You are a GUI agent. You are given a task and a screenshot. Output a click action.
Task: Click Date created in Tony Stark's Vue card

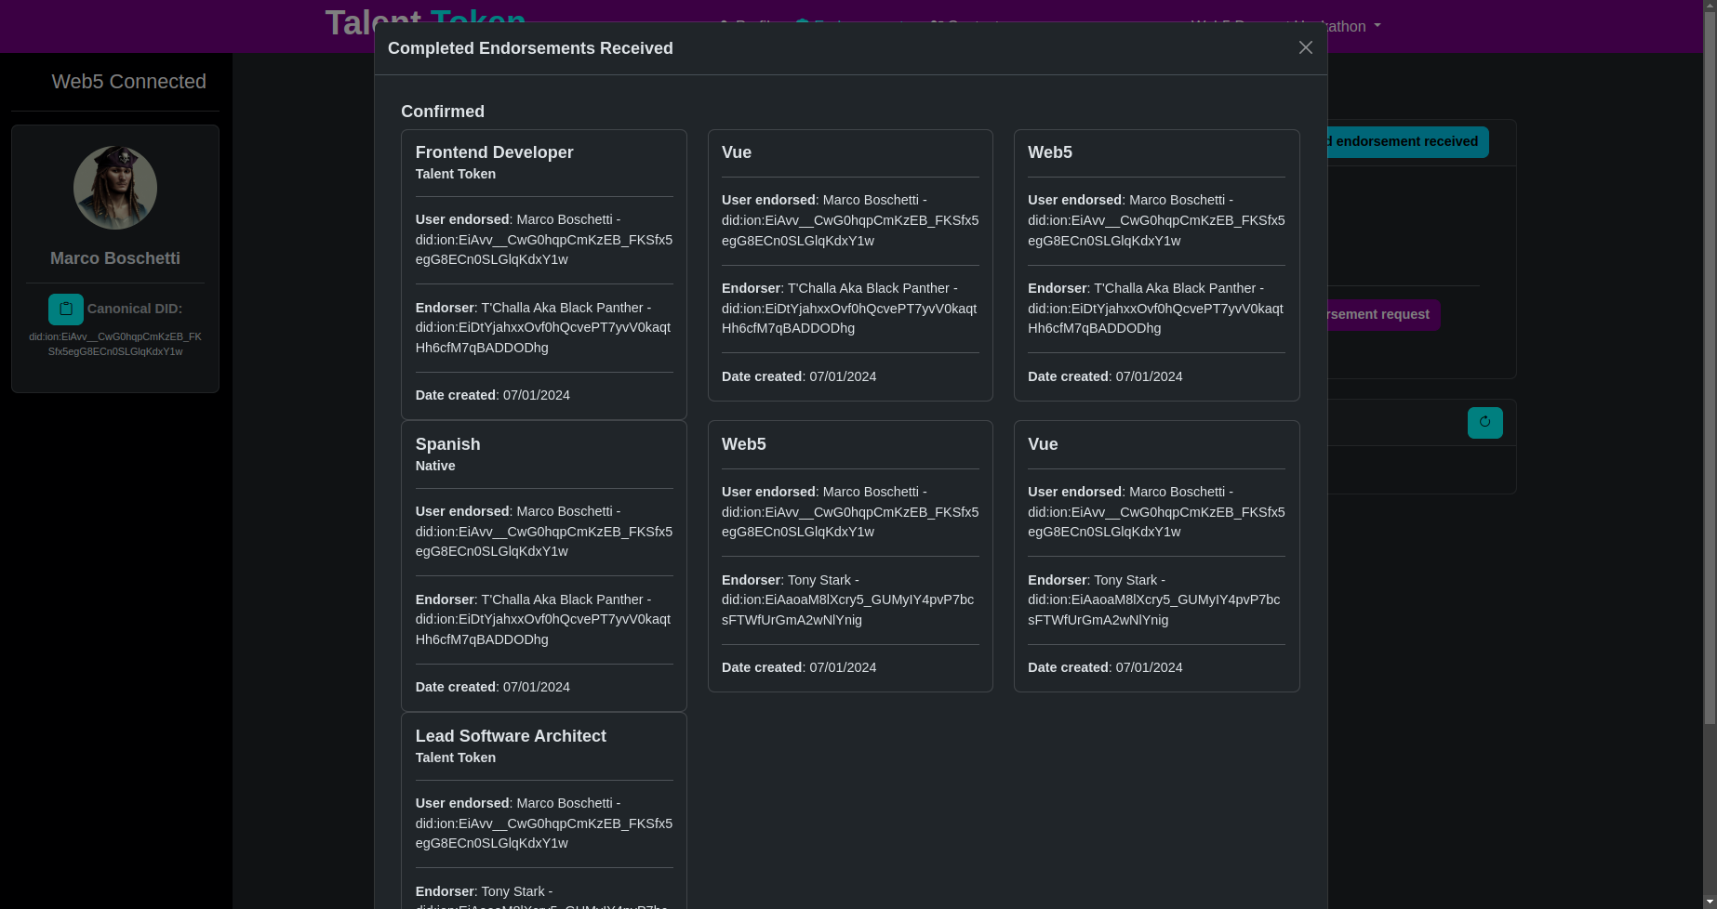pyautogui.click(x=1105, y=667)
